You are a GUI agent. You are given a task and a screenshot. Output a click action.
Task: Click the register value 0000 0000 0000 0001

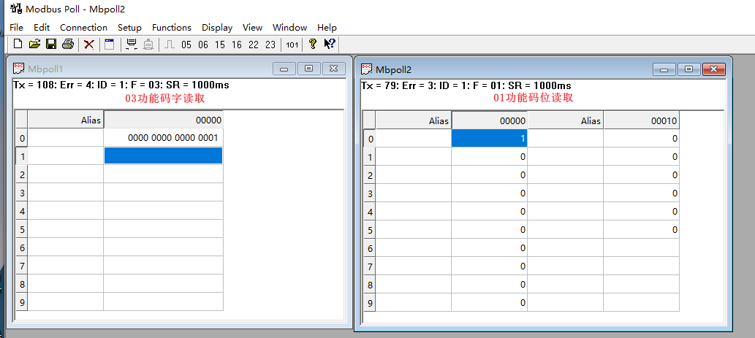(172, 138)
